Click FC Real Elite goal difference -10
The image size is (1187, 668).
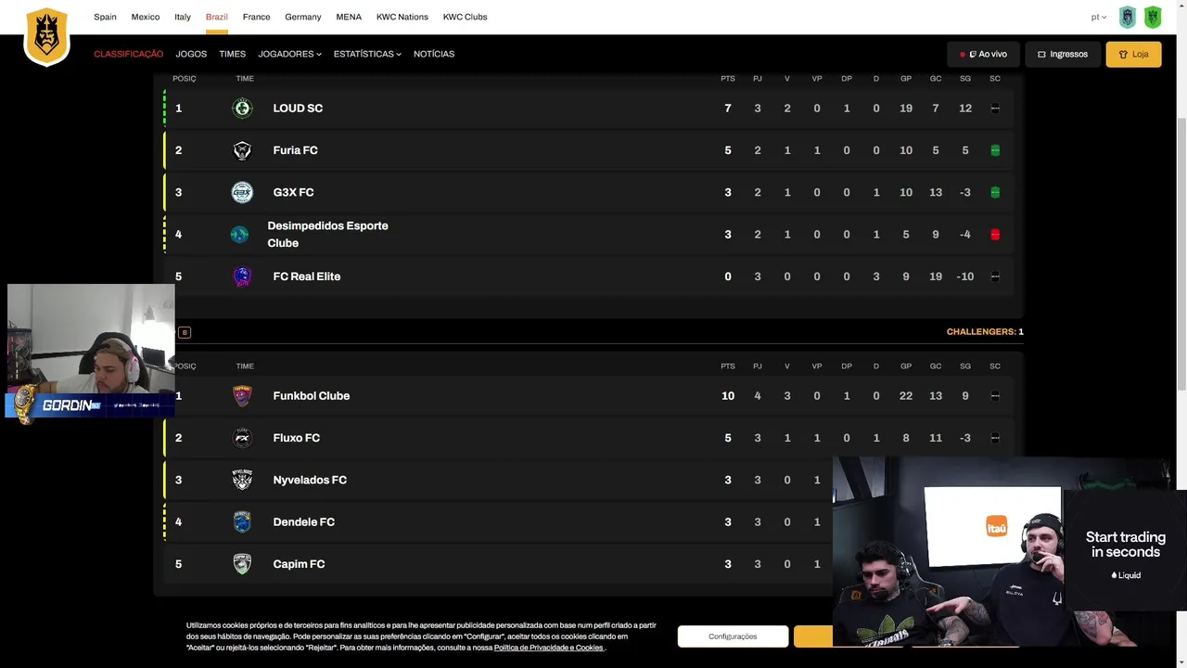pos(965,276)
